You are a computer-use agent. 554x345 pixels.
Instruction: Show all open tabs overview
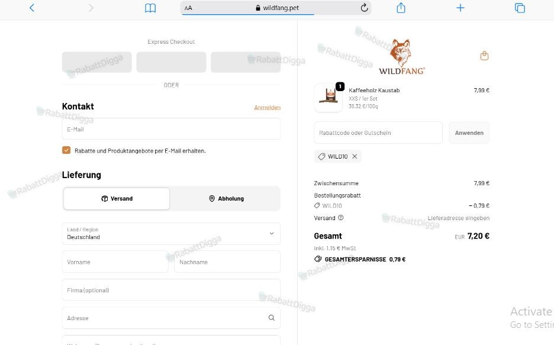click(520, 8)
